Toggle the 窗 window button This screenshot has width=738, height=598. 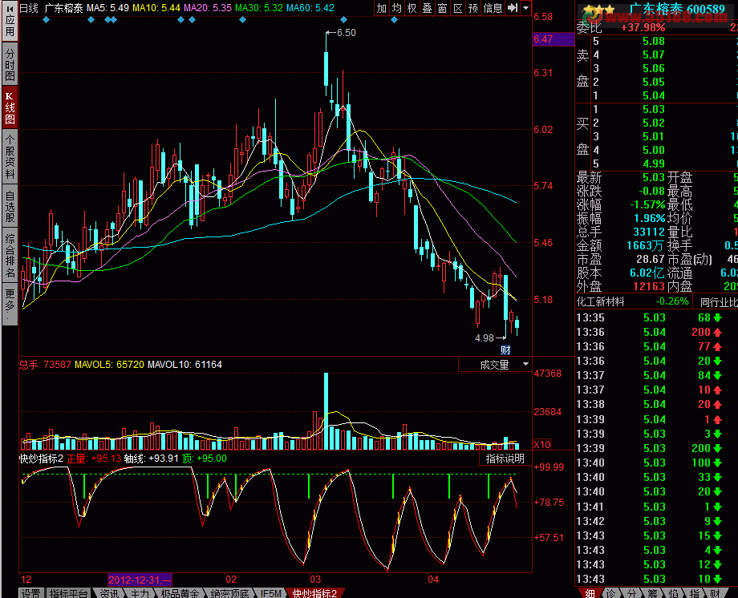443,8
